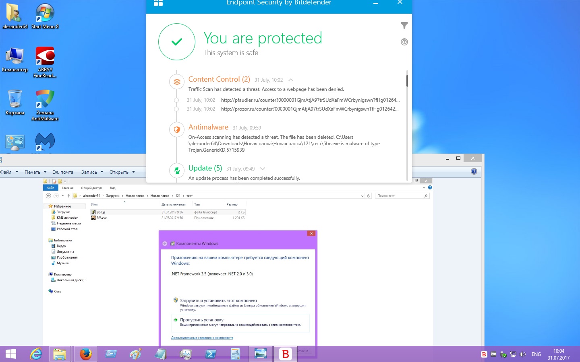Select the pfaudler.ru blocked URL entry
The height and width of the screenshot is (362, 580).
(x=310, y=100)
